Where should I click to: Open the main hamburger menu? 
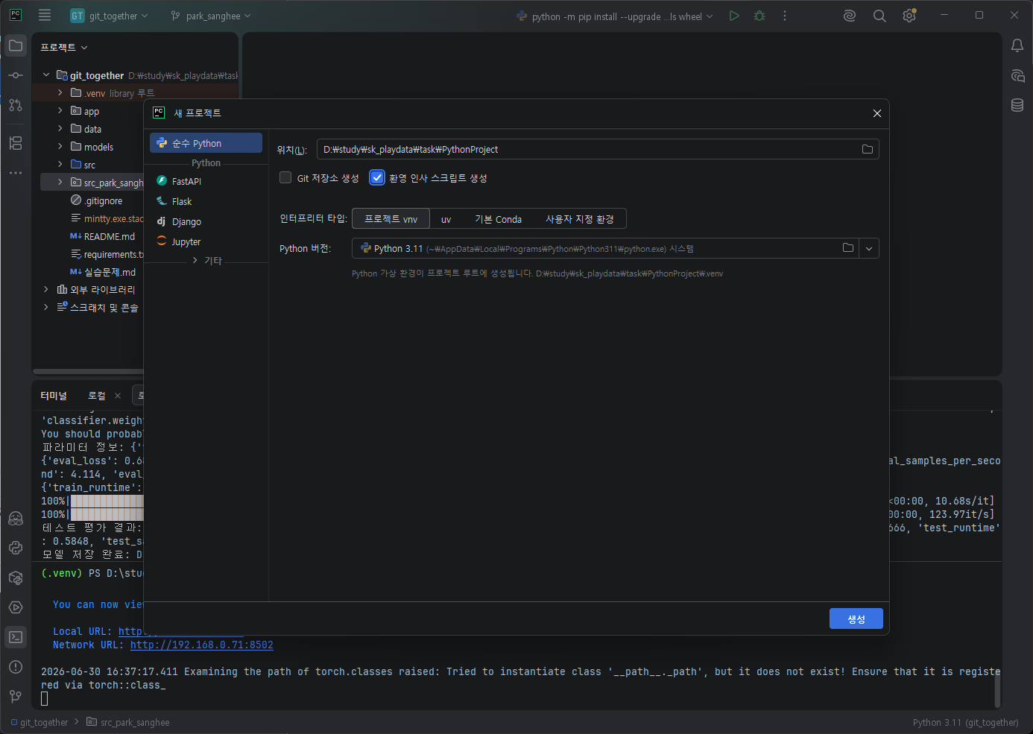point(45,16)
